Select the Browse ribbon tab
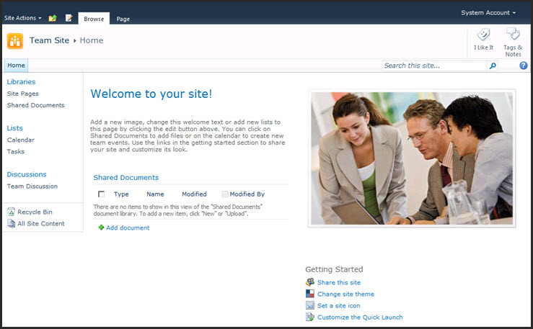 pos(94,19)
